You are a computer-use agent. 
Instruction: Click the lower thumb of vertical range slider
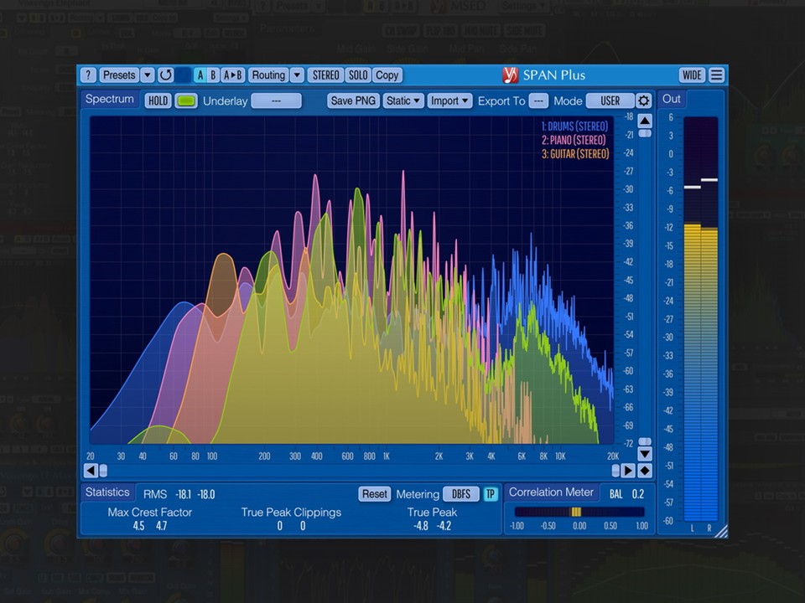point(645,441)
